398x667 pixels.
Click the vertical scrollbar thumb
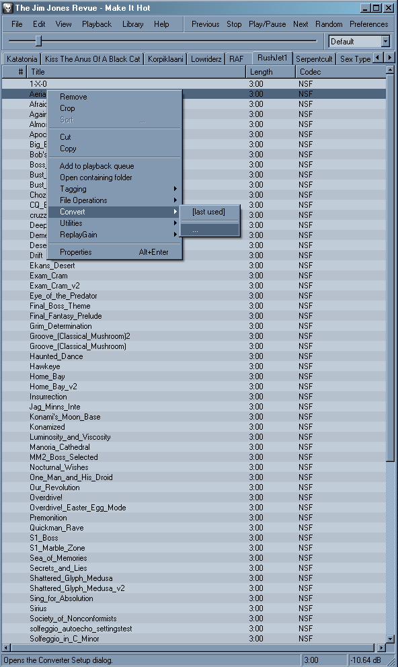(x=390, y=268)
